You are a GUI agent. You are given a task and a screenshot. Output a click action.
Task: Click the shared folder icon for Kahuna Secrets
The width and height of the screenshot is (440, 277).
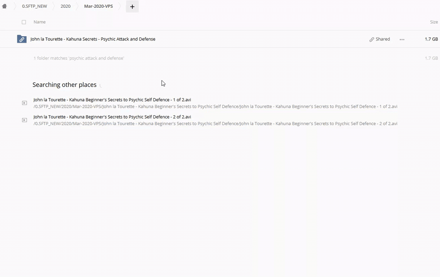click(x=22, y=39)
